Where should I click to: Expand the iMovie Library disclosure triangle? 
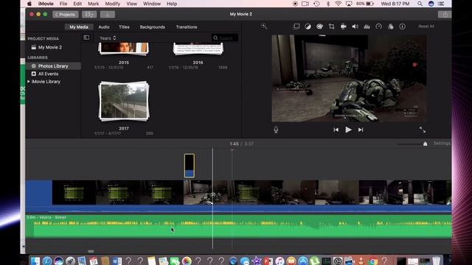[x=29, y=82]
